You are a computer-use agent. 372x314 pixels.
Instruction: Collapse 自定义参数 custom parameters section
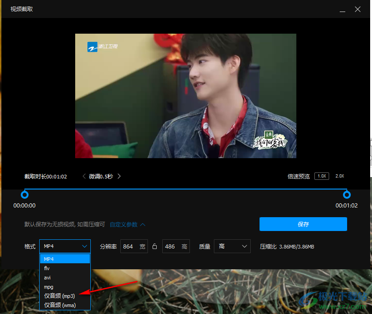pyautogui.click(x=127, y=225)
